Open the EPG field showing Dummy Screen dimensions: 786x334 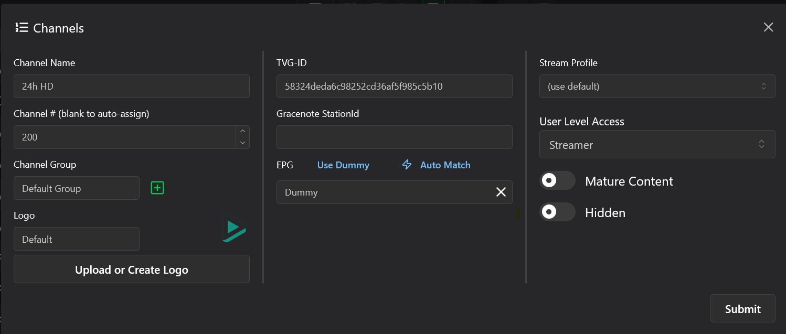point(395,192)
